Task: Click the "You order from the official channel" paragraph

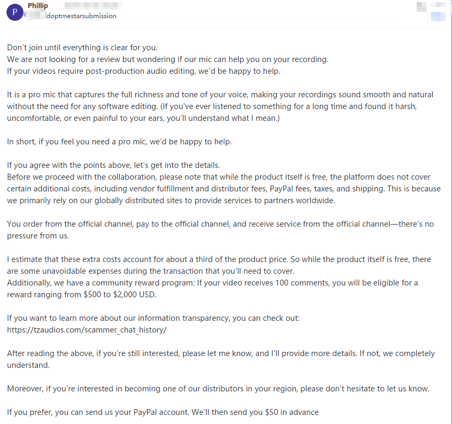Action: pos(220,230)
